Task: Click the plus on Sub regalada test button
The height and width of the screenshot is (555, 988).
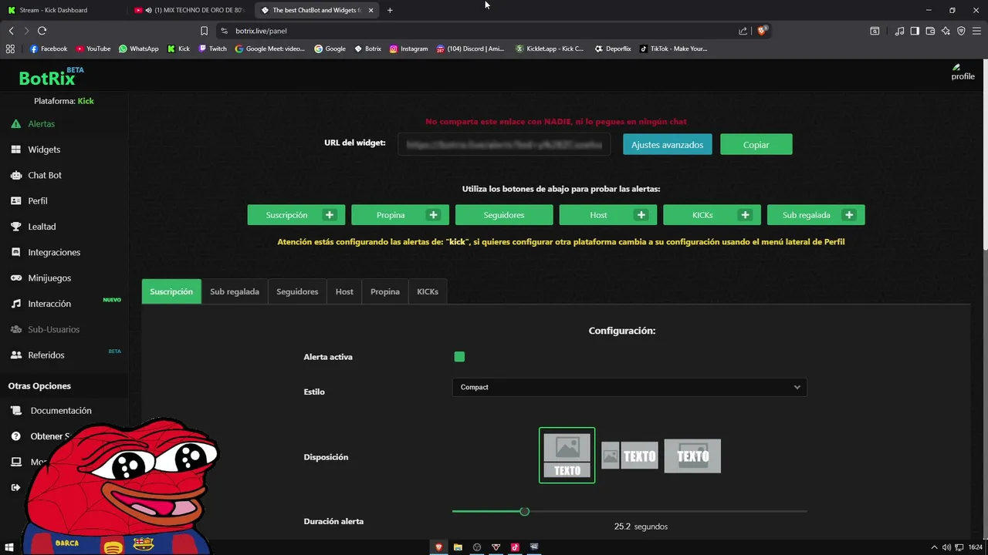Action: click(x=849, y=215)
